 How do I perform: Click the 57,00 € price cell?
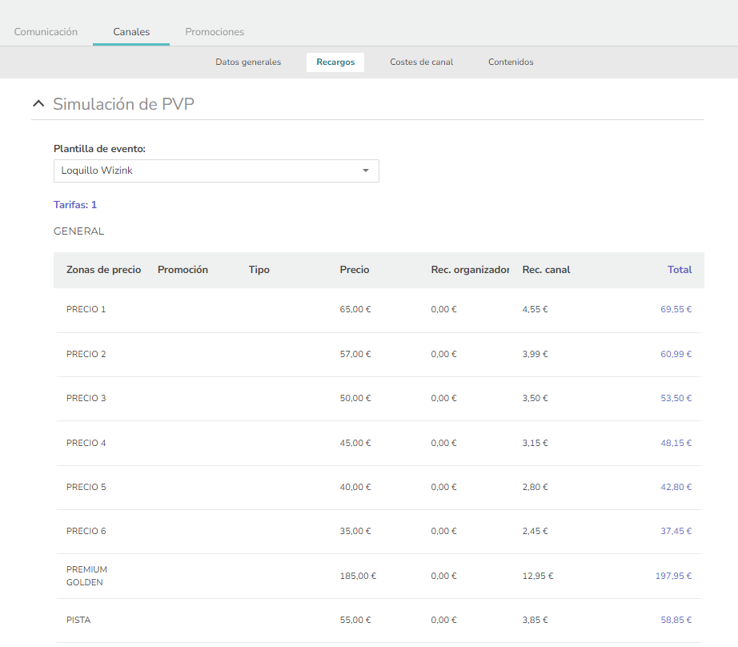[x=355, y=354]
